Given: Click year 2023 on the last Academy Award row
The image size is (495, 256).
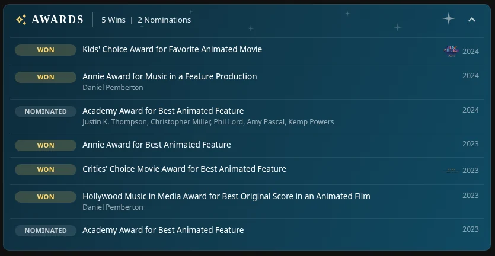Looking at the screenshot, I should pos(470,229).
